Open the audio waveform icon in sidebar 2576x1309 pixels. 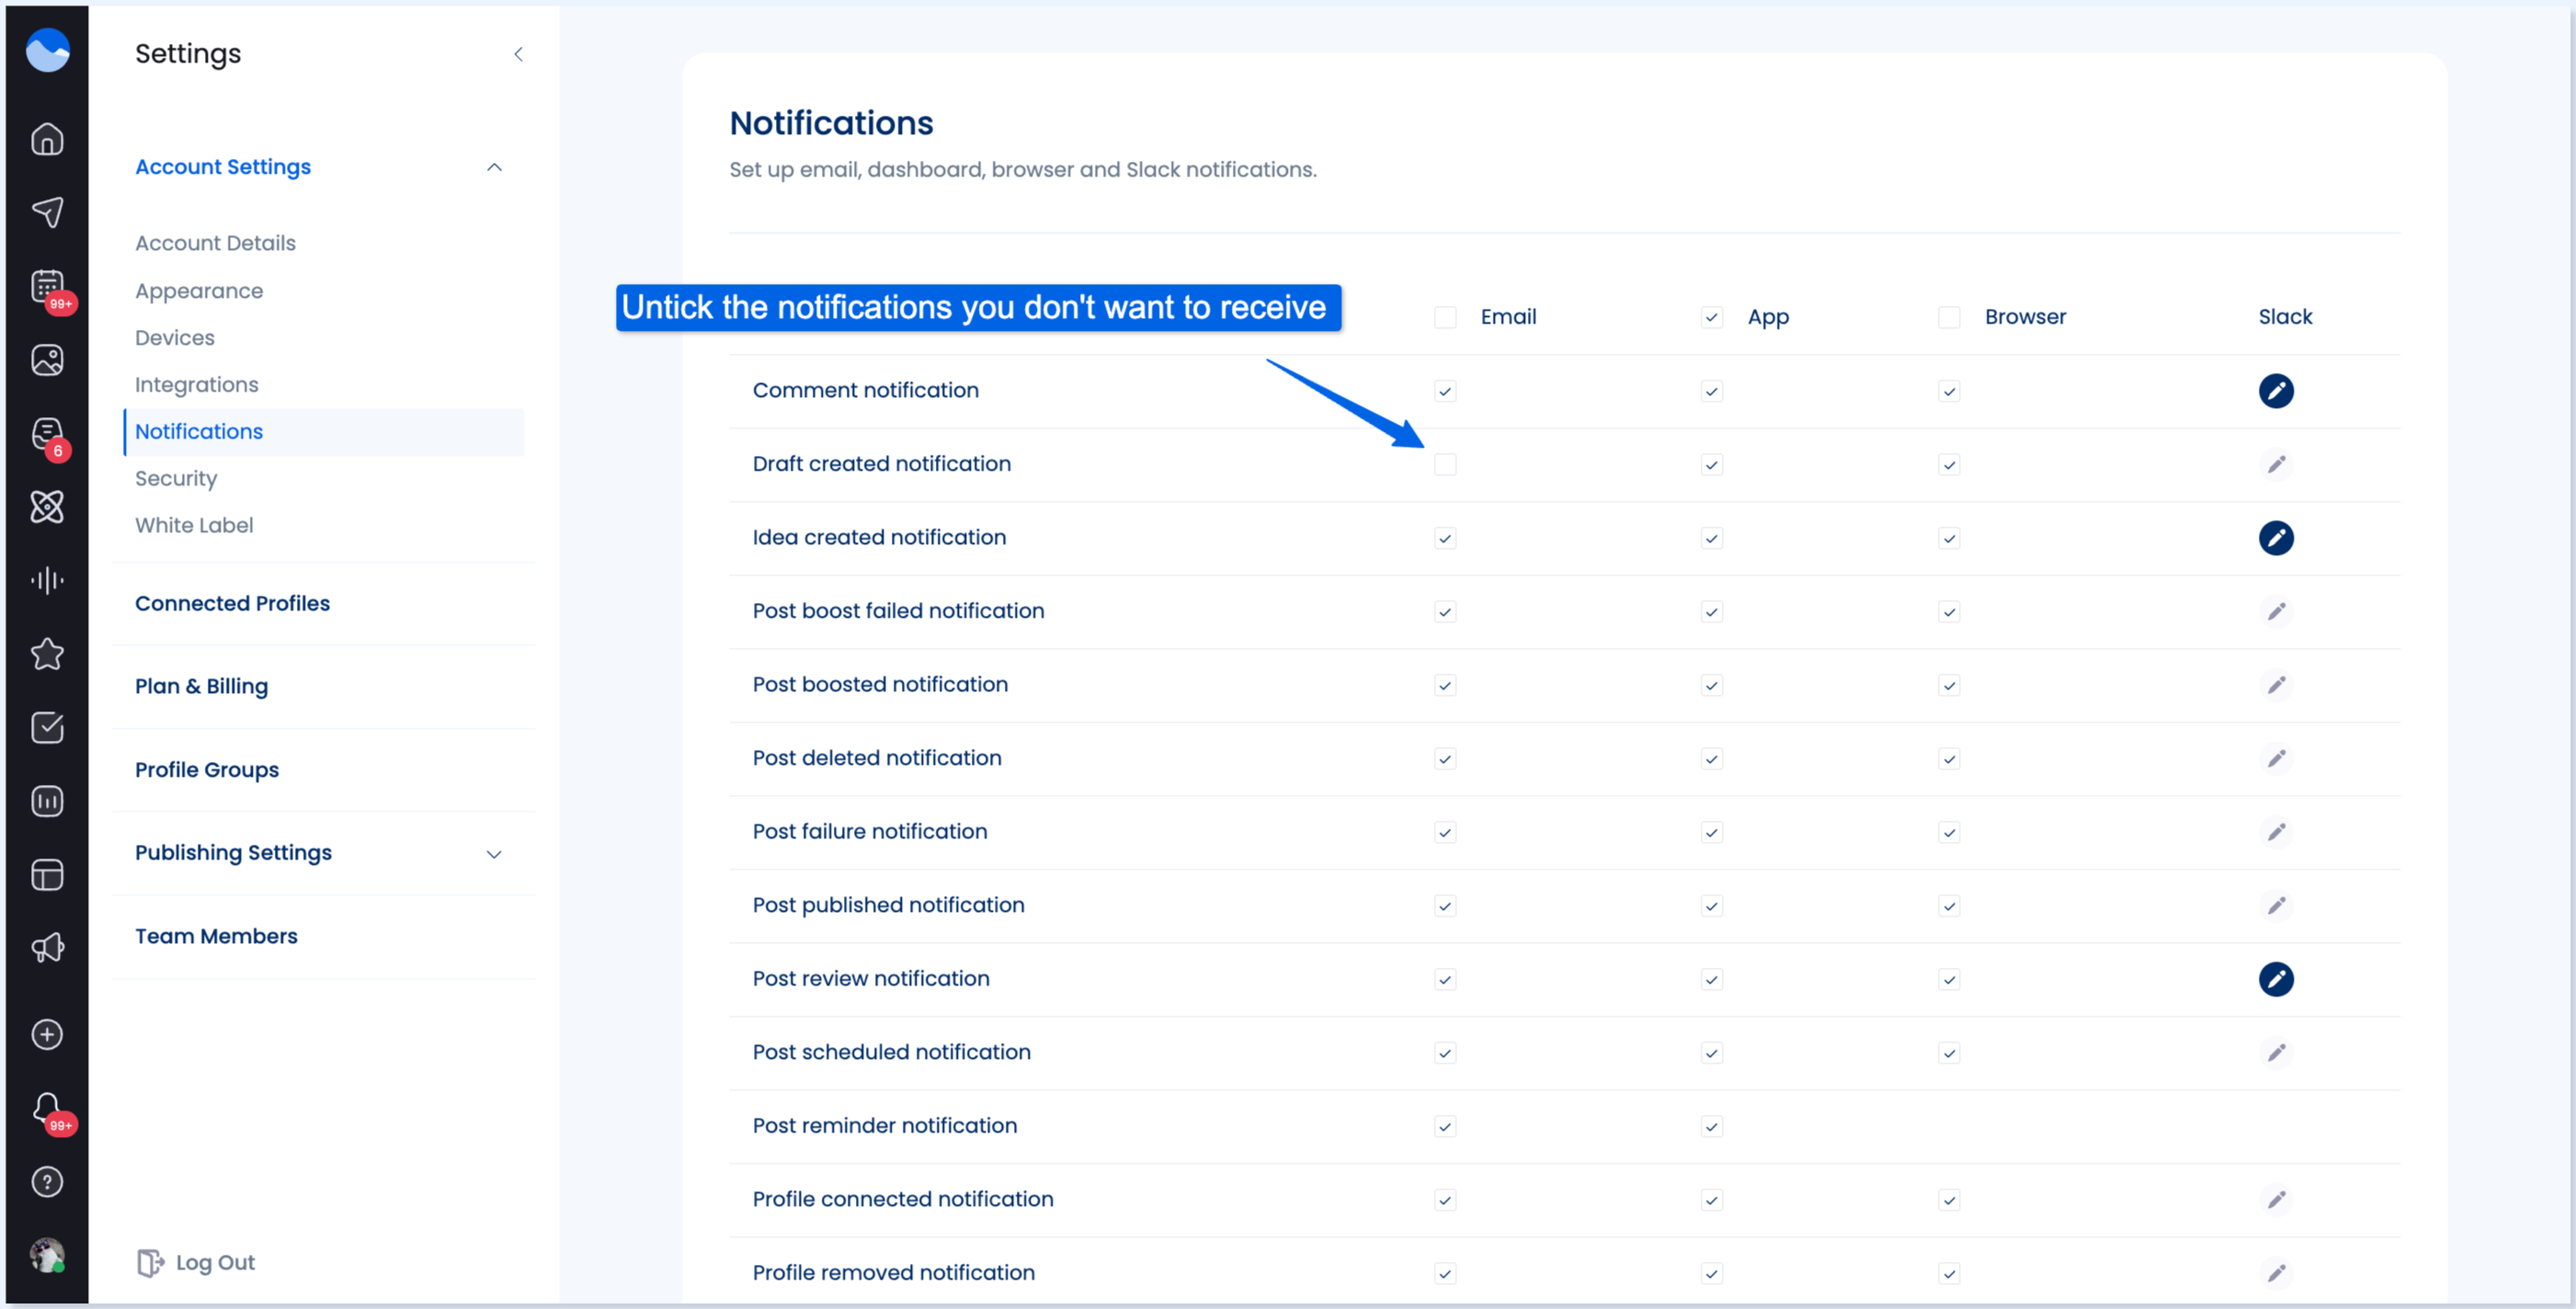click(47, 580)
